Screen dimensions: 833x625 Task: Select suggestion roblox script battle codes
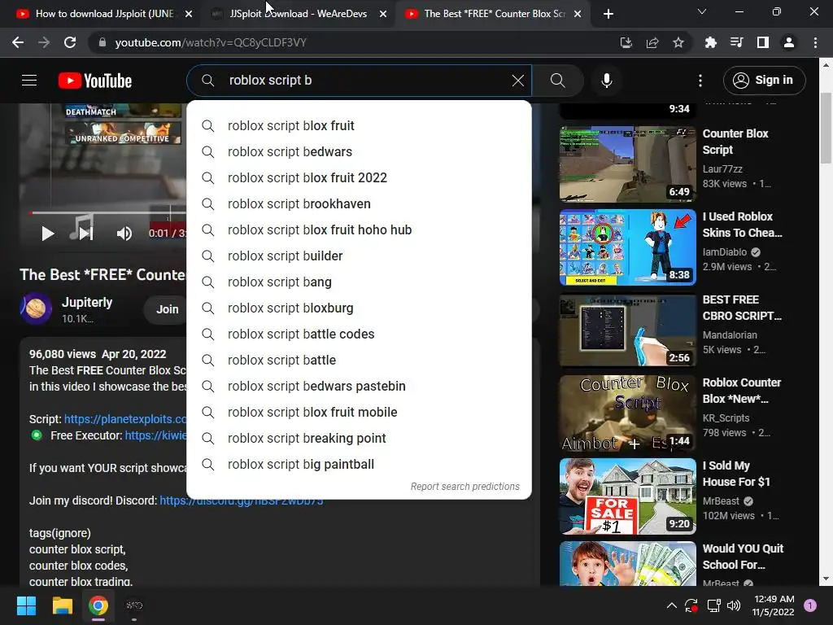click(x=359, y=334)
